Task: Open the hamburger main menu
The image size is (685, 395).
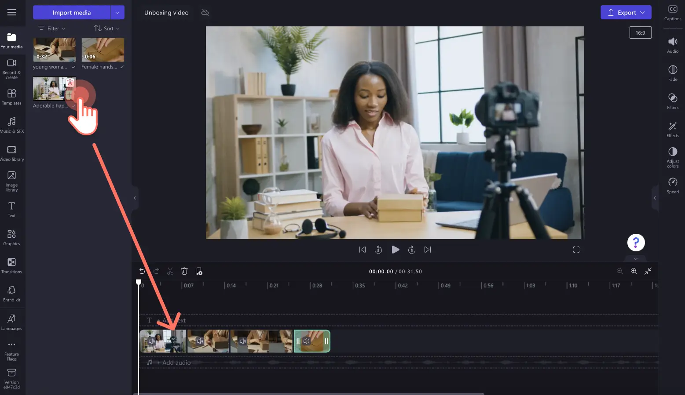Action: (11, 12)
